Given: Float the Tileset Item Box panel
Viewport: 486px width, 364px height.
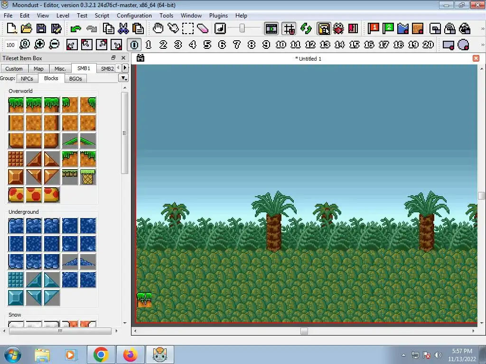Looking at the screenshot, I should 113,58.
